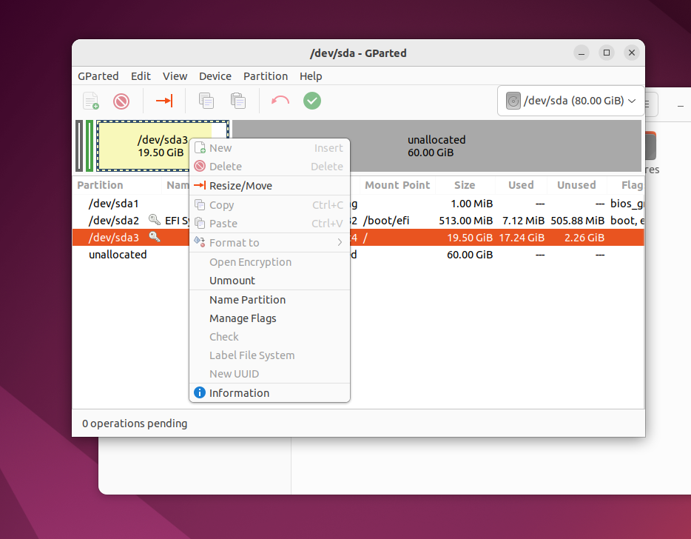The width and height of the screenshot is (691, 539).
Task: Select Name Partition in context menu
Action: [270, 300]
